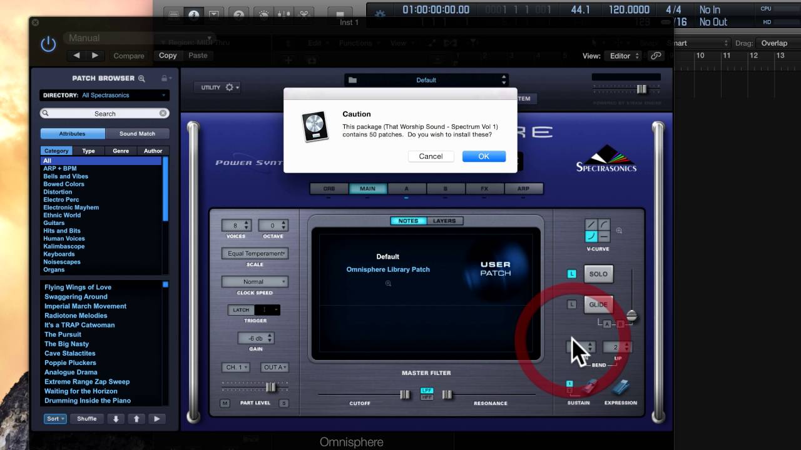Click the Sustain pedal icon

pyautogui.click(x=589, y=387)
